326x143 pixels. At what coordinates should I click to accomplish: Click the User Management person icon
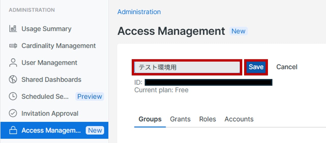(x=13, y=63)
